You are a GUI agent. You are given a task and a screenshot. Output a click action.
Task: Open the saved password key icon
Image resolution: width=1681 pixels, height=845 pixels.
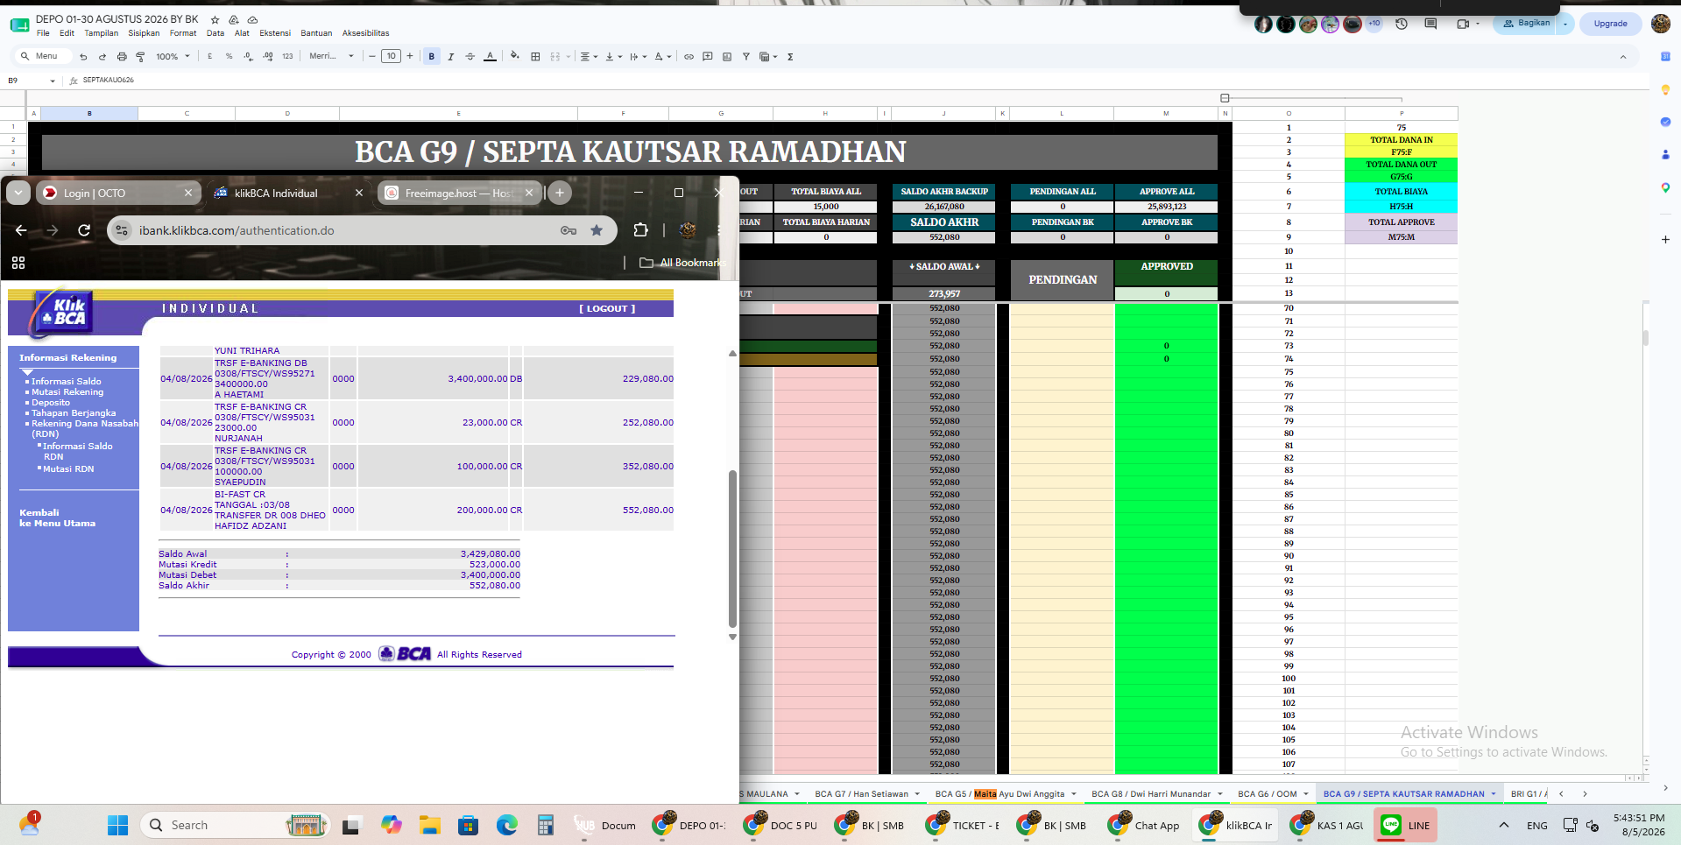coord(569,230)
